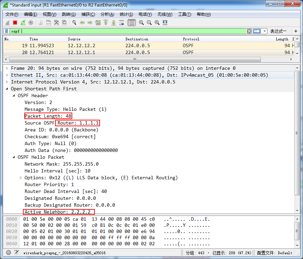The image size is (303, 259).
Task: Add a filter button with the plus sign
Action: tap(296, 31)
